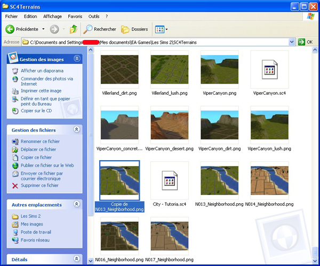Click the Publier ce fichier globe icon
This screenshot has width=320, height=266.
point(15,165)
